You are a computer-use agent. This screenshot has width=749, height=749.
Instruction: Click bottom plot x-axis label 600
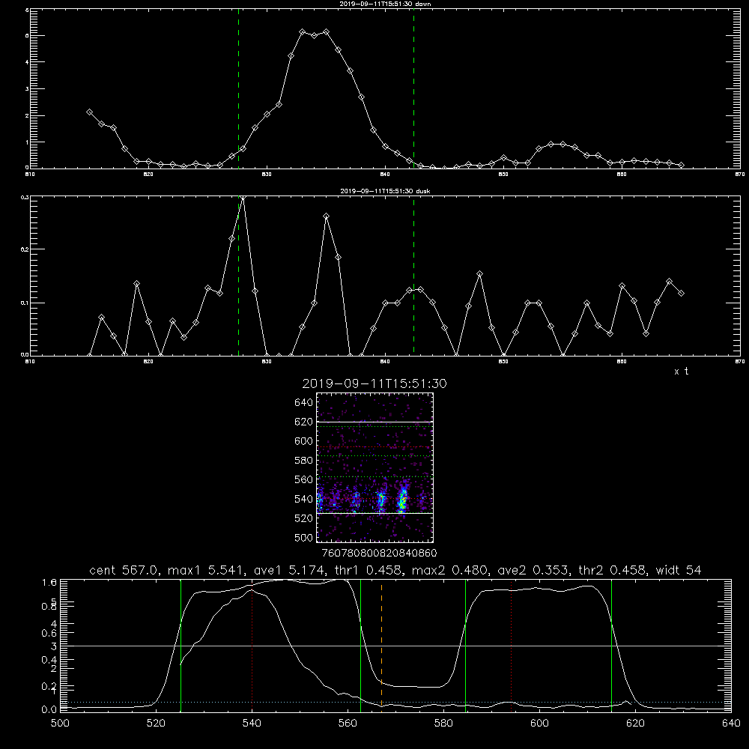click(540, 724)
